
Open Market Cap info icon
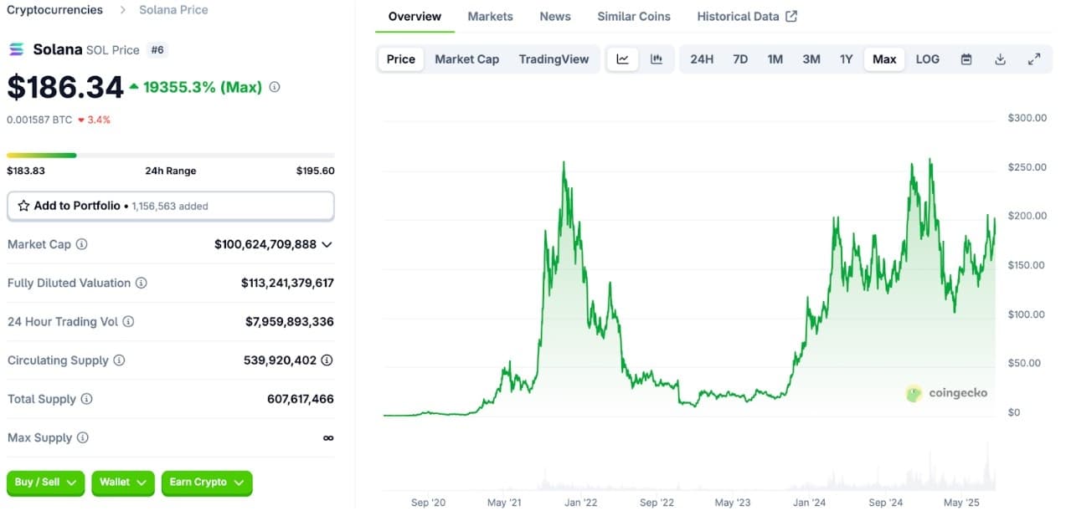click(81, 244)
